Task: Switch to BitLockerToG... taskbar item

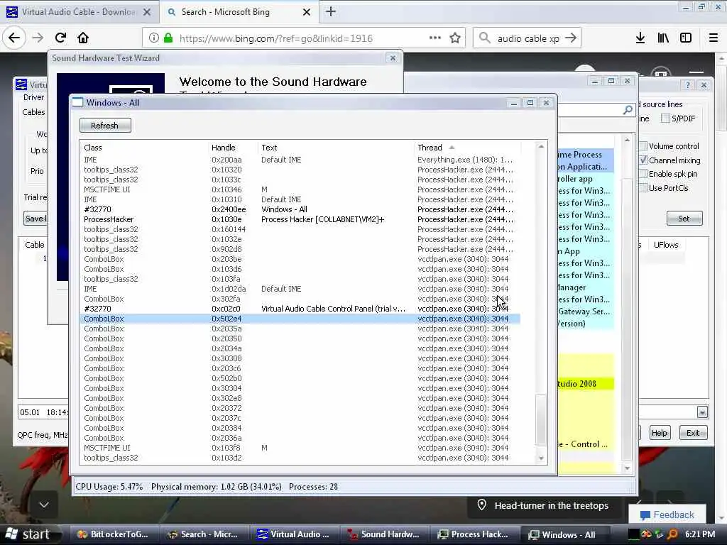Action: [x=114, y=534]
